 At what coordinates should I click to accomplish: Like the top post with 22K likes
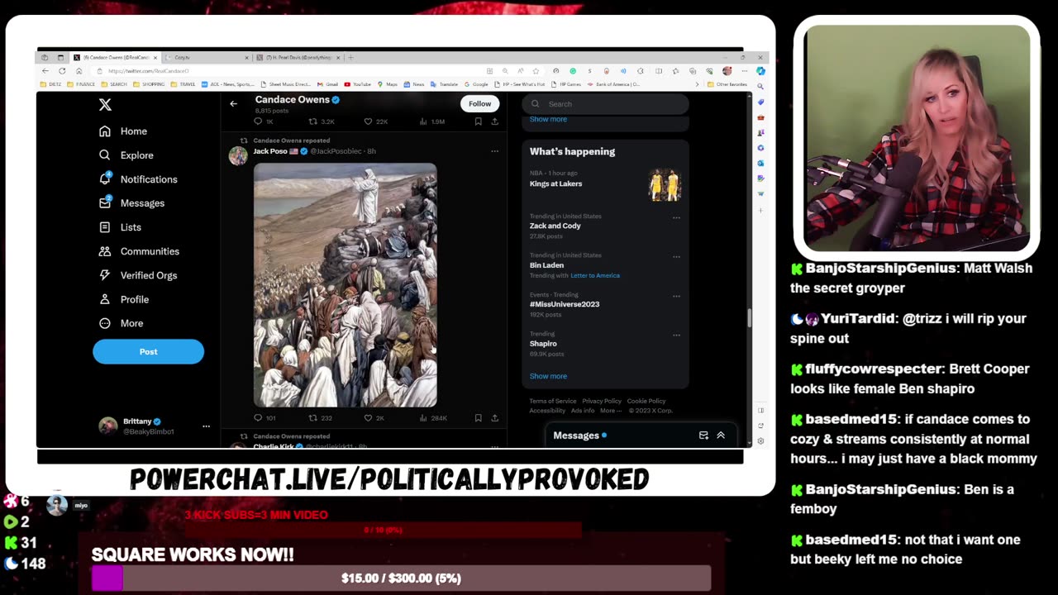[x=368, y=121]
